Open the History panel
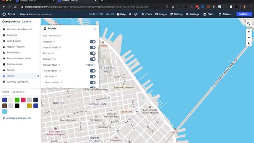The width and height of the screenshot is (254, 143). point(176,14)
